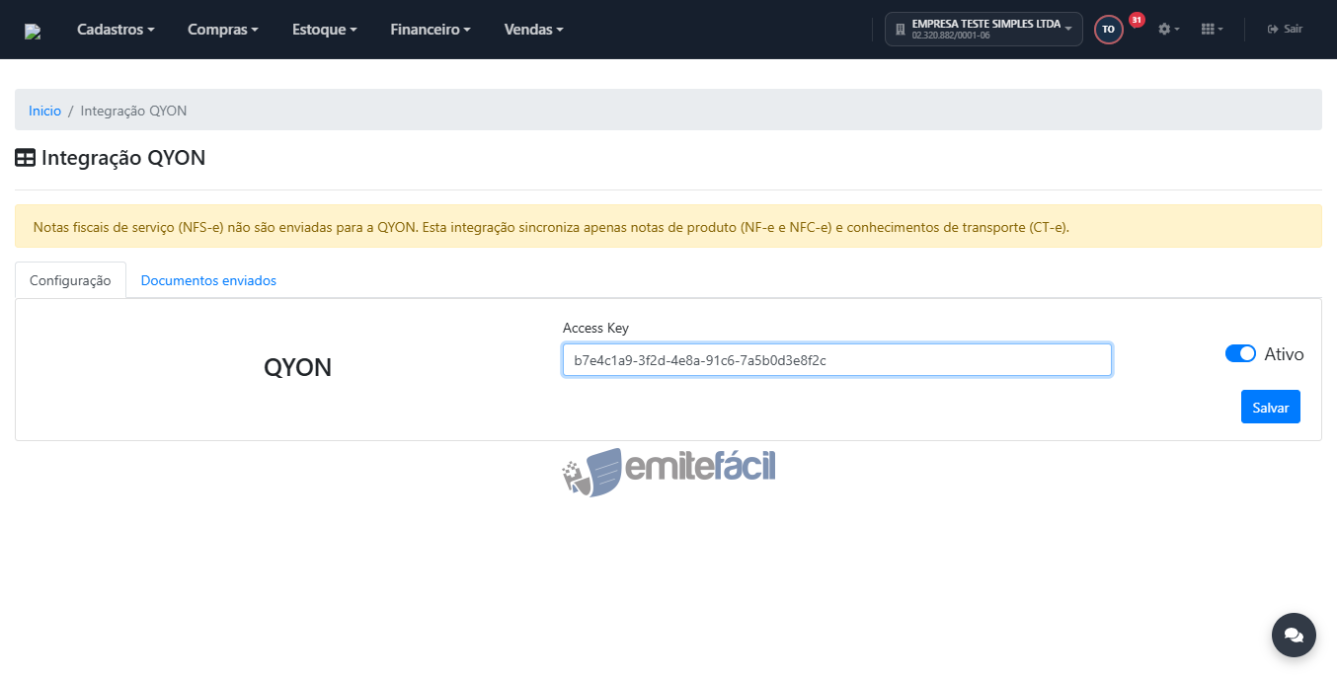Select the Configuração tab

coord(70,280)
